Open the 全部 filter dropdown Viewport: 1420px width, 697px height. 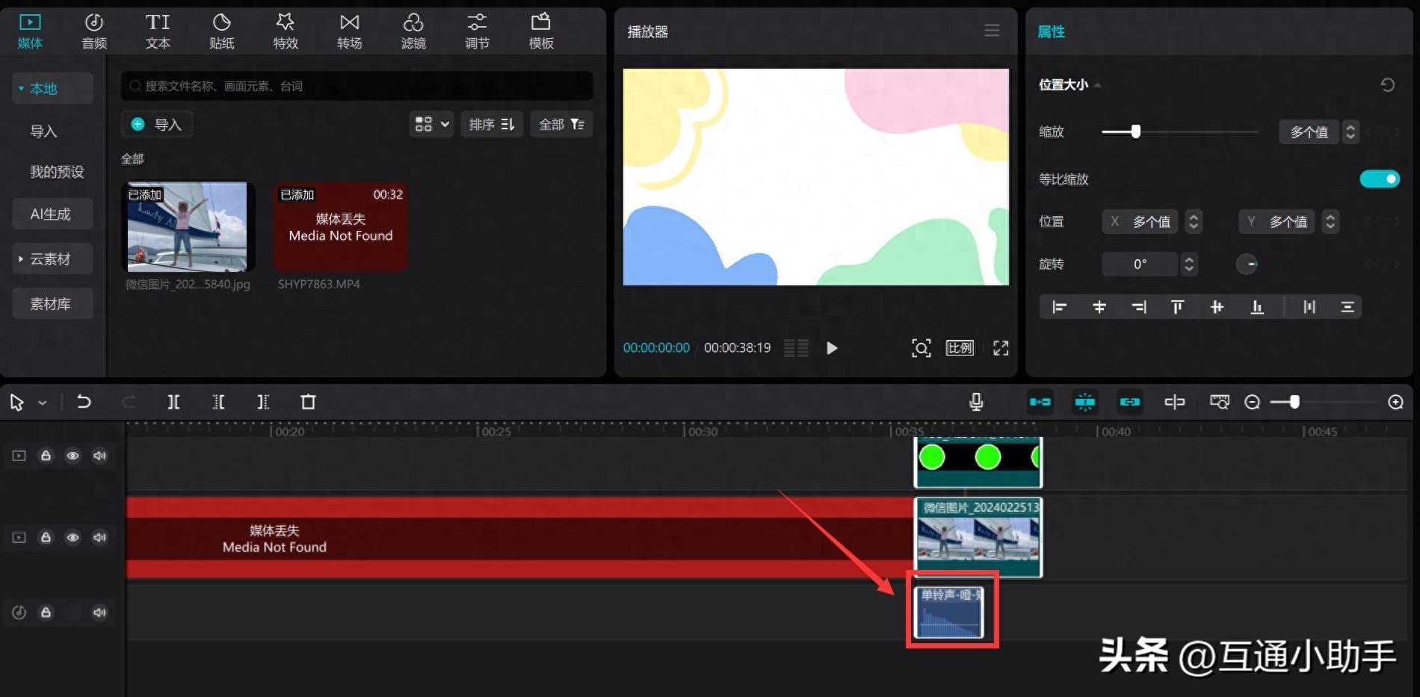(x=561, y=124)
